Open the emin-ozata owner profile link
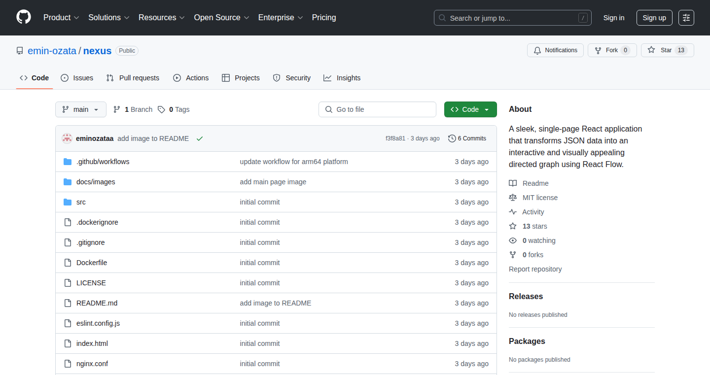Viewport: 710px width, 375px height. [52, 51]
